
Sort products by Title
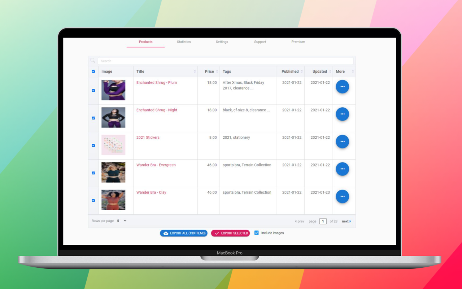coord(195,71)
